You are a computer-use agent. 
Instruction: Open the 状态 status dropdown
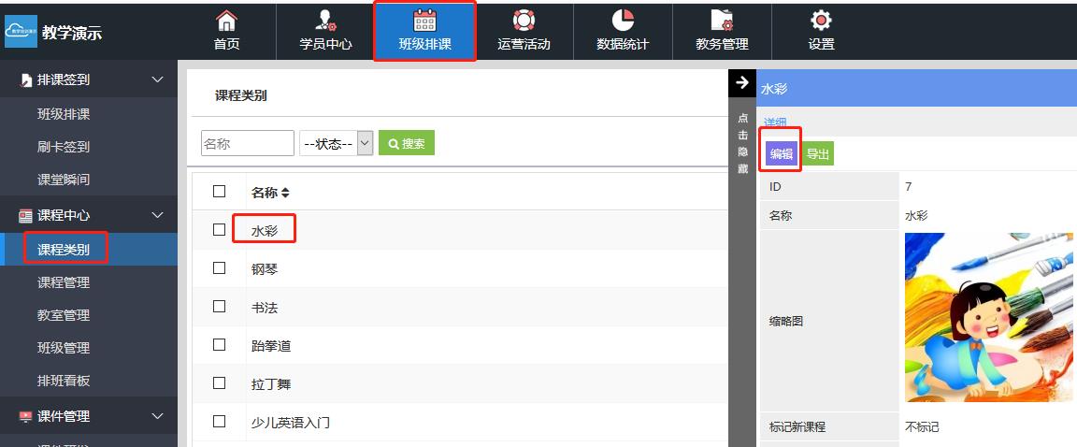tap(337, 143)
